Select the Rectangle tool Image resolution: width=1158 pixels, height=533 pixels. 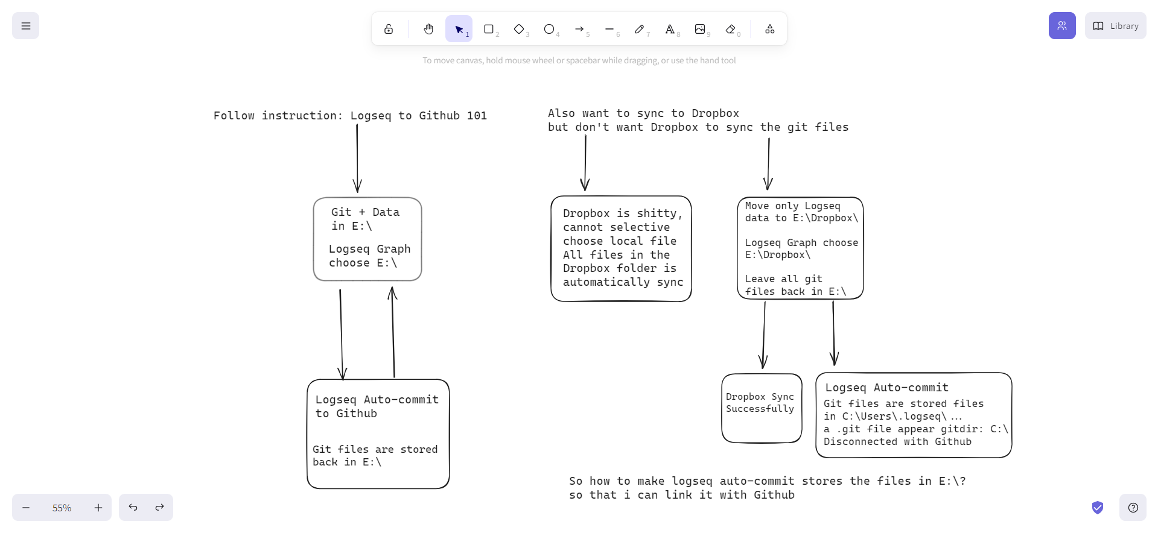tap(489, 29)
